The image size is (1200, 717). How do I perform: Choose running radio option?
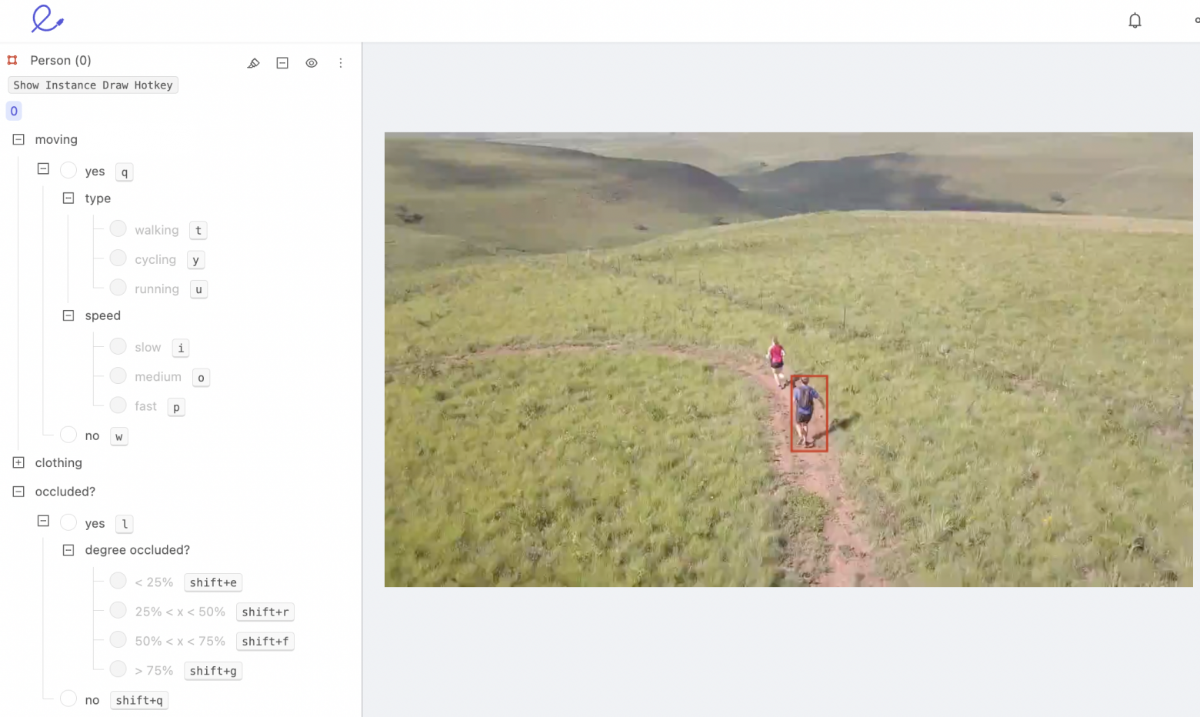pos(118,287)
